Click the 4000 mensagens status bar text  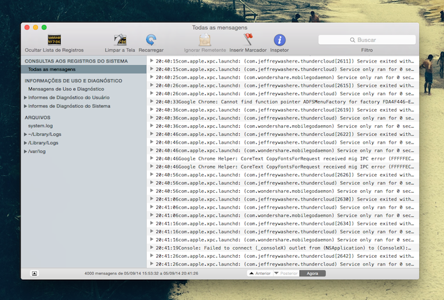coord(141,273)
